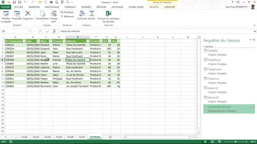
Task: Click horizontal scrollbar track
Action: (160, 137)
